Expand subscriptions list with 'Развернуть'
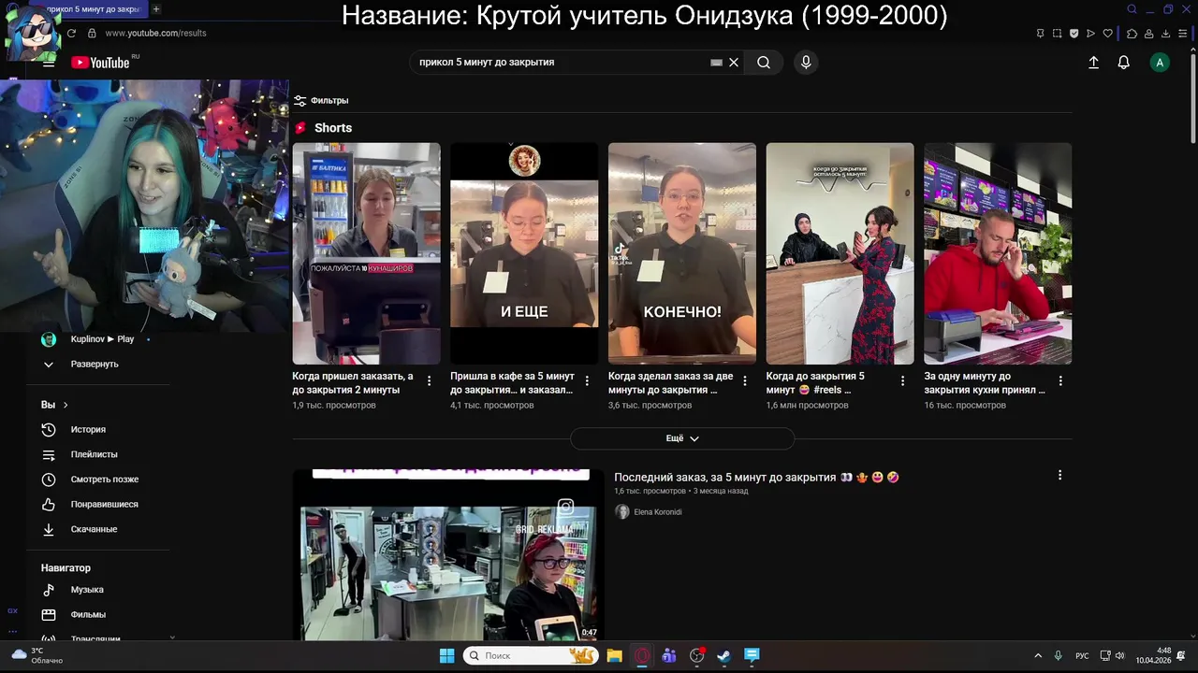 pyautogui.click(x=94, y=364)
